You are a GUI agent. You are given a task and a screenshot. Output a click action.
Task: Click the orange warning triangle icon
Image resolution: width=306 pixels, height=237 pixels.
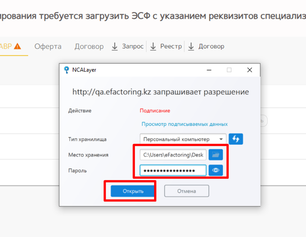[18, 46]
